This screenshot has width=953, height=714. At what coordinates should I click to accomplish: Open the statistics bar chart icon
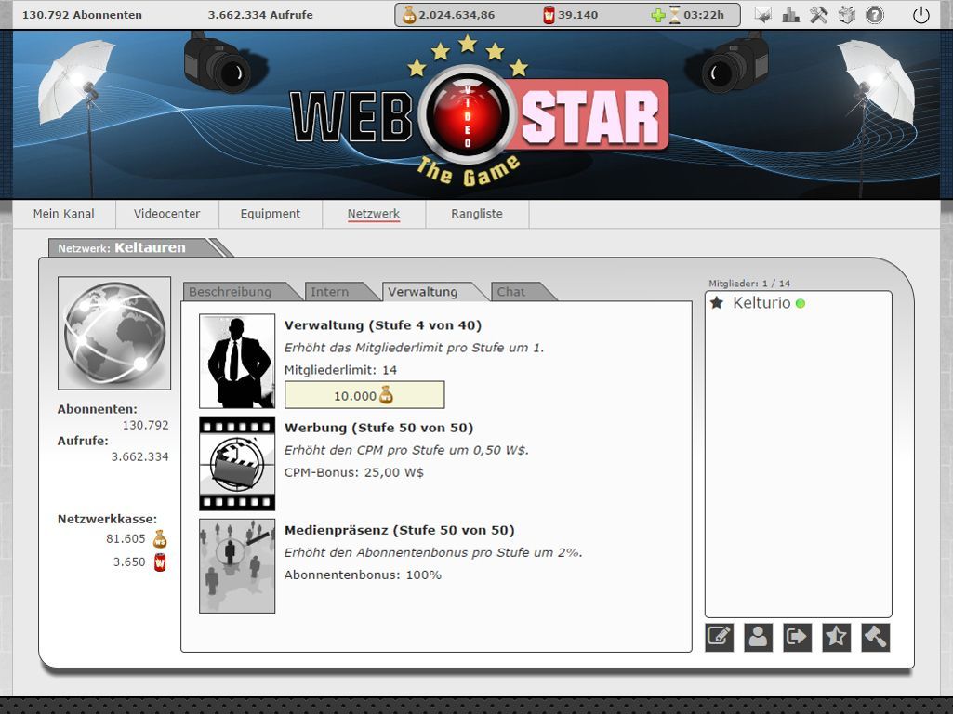click(x=791, y=15)
